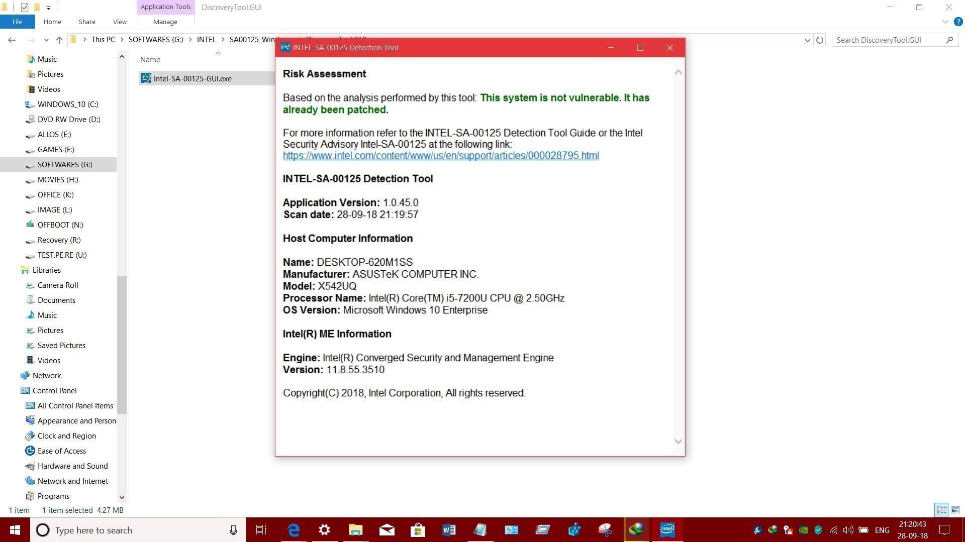Screen dimensions: 965x542
Task: Expand the ribbon with chevron arrow
Action: pos(945,22)
